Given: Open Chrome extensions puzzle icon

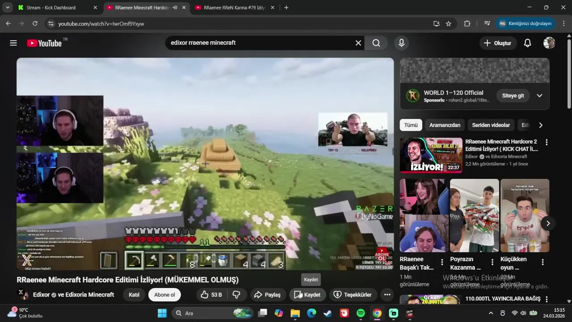Looking at the screenshot, I should (467, 24).
